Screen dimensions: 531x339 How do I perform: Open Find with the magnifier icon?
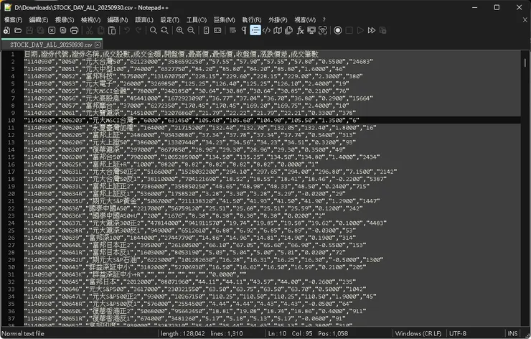coord(154,30)
